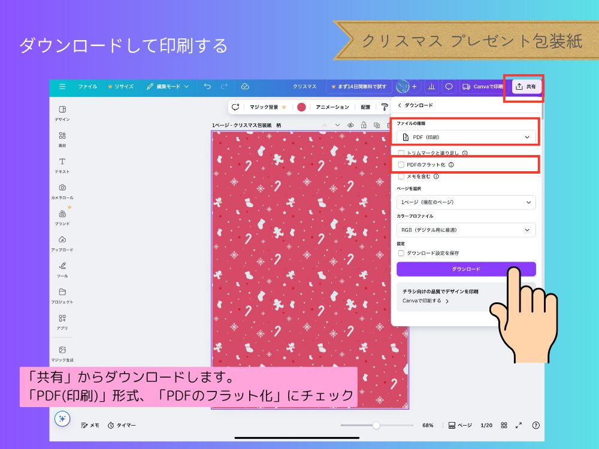This screenshot has width=599, height=449.
Task: Enable ダウンロード設定を保存 checkbox
Action: coord(401,252)
